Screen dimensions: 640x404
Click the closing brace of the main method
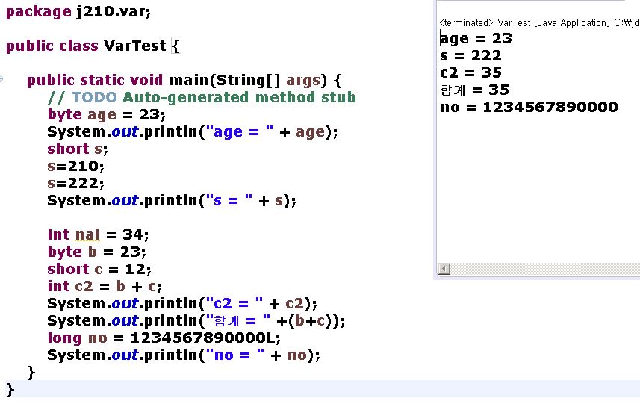(31, 373)
